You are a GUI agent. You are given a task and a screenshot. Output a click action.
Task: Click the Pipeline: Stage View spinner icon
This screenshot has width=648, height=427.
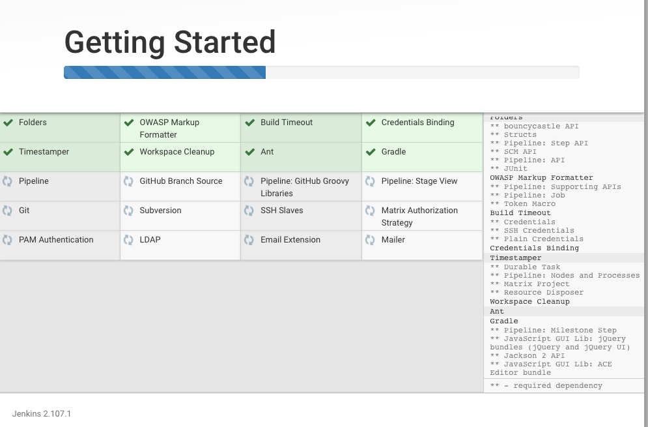pyautogui.click(x=370, y=181)
